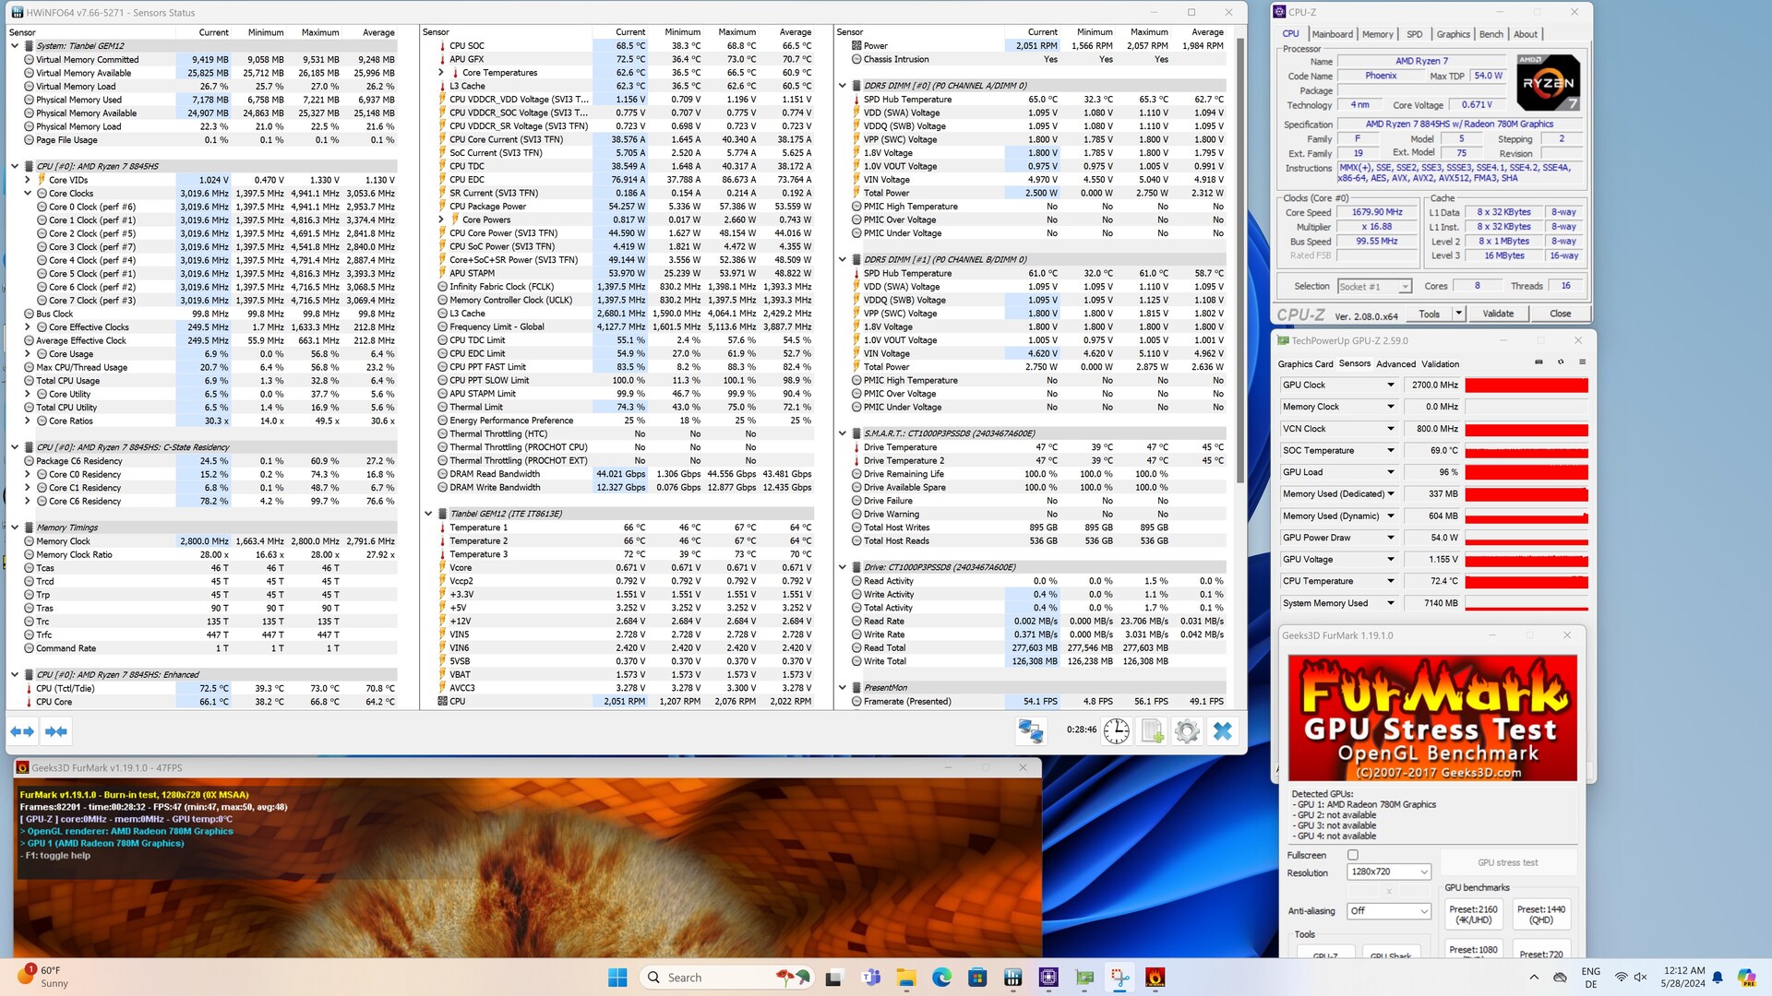Collapse Memory Timings sensor group
Screen dimensions: 1772x996
tap(15, 528)
